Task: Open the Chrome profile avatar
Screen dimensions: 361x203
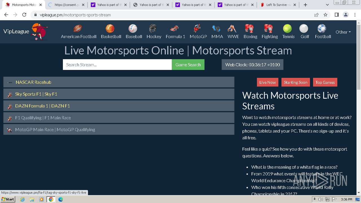Action: [x=345, y=15]
